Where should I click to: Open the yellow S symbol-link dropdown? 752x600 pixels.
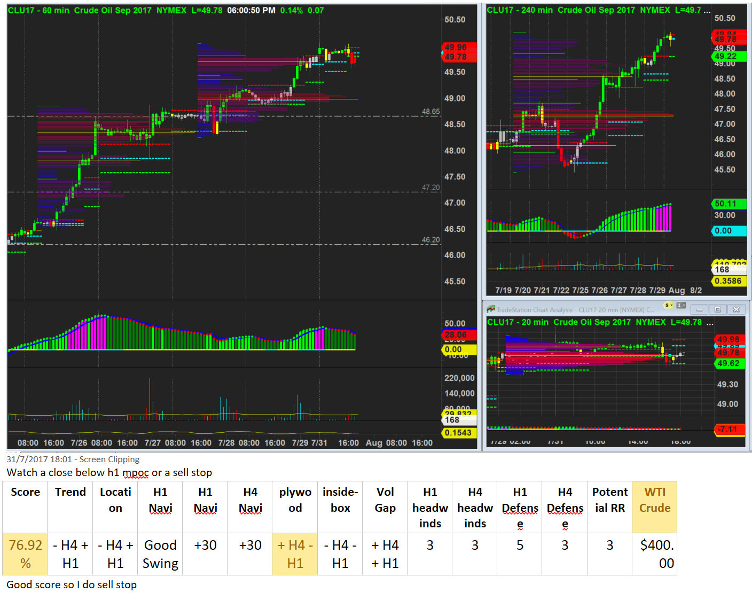(669, 306)
